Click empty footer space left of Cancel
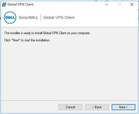 (x=30, y=107)
